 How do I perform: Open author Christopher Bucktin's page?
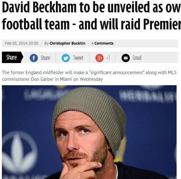67,43
